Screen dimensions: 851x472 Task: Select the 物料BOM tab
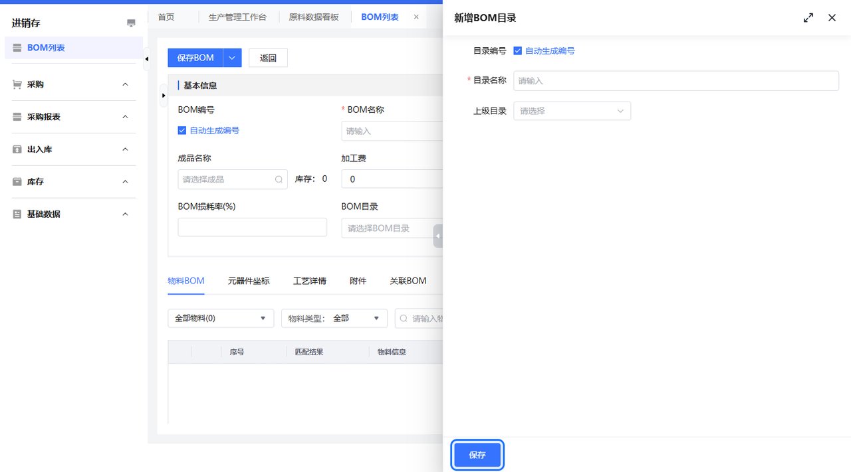coord(186,281)
